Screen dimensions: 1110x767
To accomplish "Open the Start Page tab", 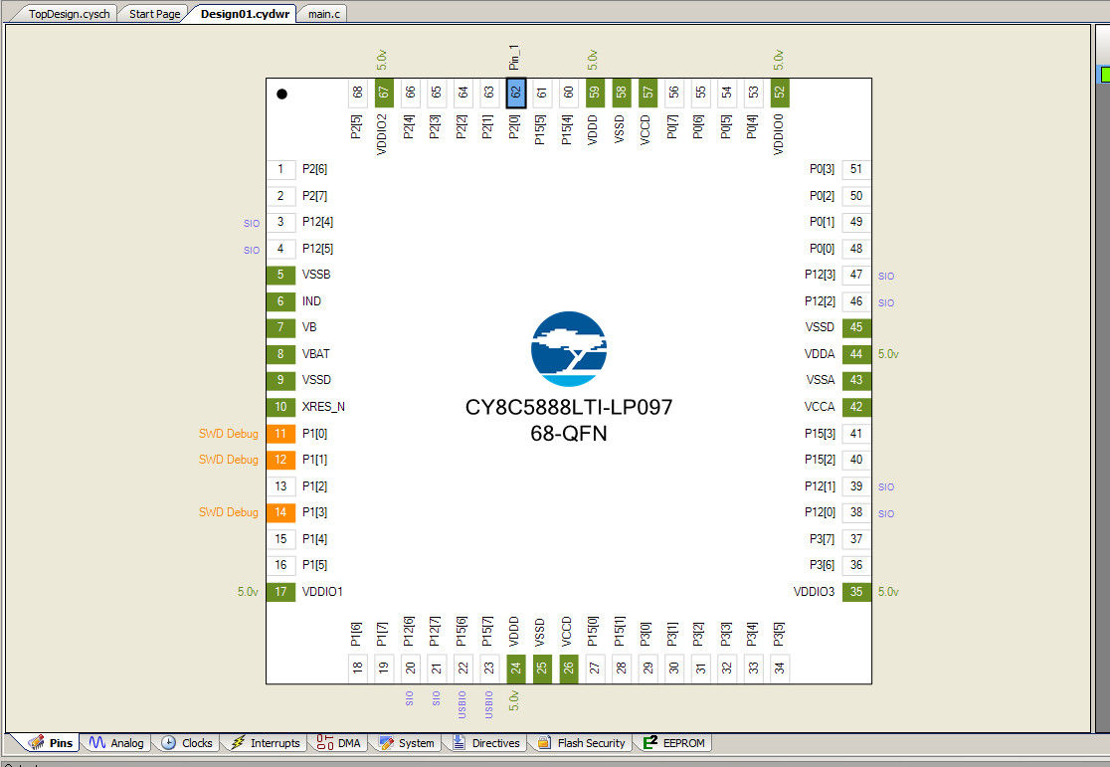I will click(154, 14).
